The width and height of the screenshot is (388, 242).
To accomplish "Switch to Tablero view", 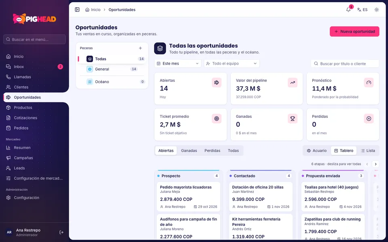I will [344, 150].
